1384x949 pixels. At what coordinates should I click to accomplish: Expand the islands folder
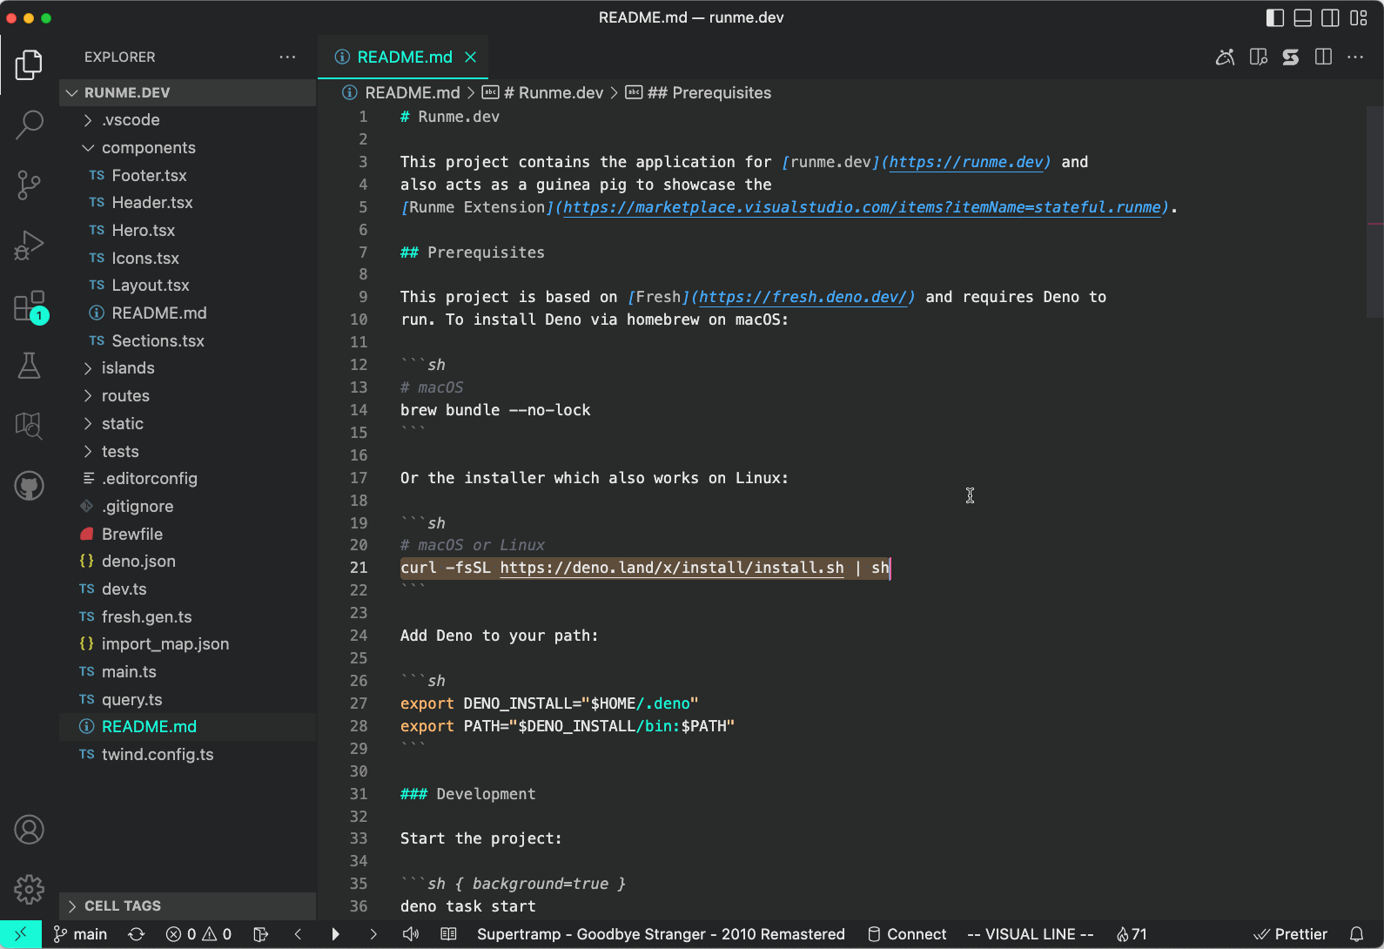point(187,368)
